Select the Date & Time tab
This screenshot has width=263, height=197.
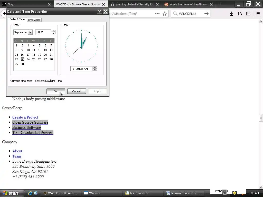(x=17, y=19)
